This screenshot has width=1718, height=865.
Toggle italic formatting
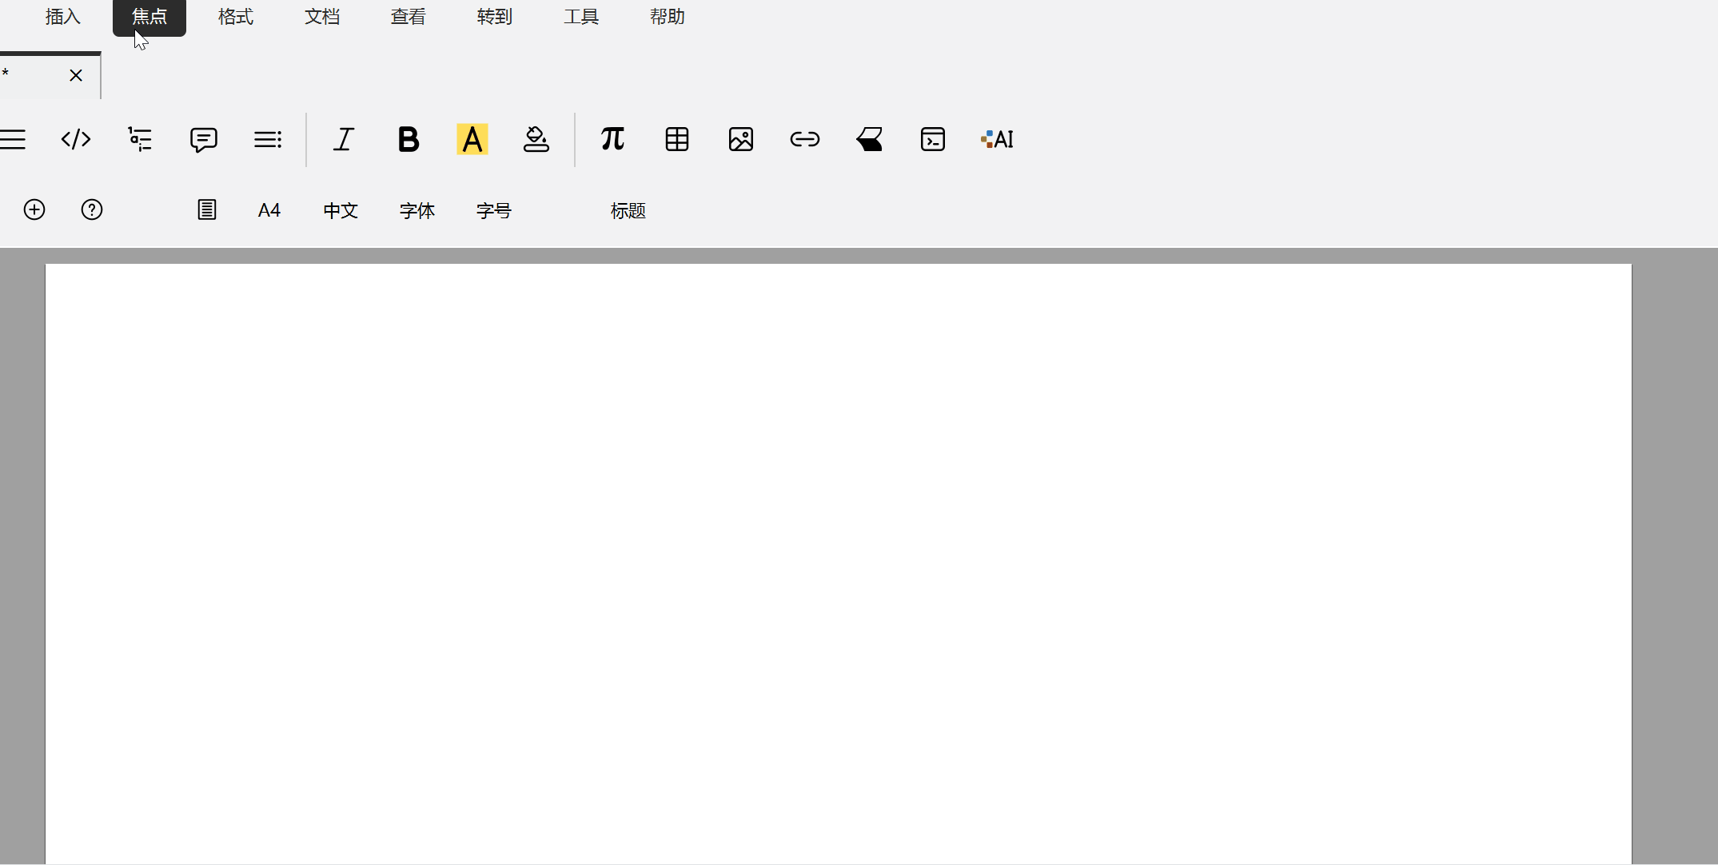point(344,139)
